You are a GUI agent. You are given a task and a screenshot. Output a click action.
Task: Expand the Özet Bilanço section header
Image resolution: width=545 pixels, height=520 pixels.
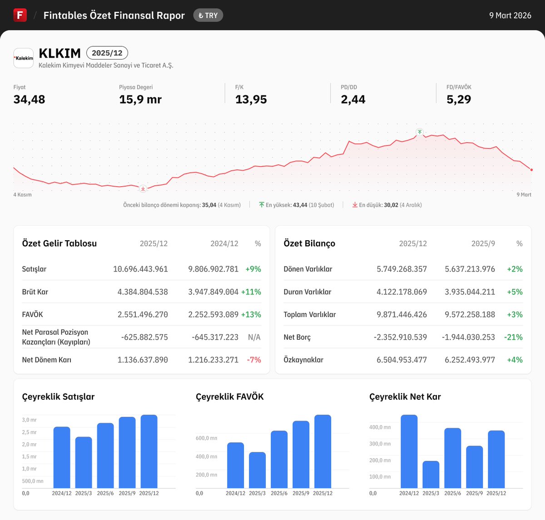click(x=309, y=243)
